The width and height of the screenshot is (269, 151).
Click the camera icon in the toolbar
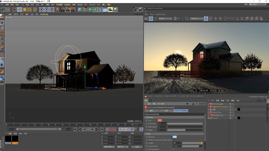[110, 10]
